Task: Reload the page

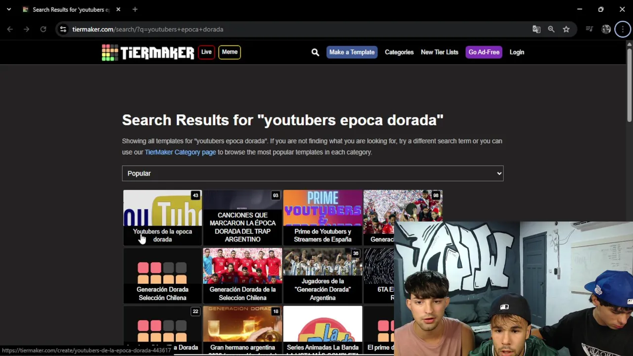Action: 43,29
